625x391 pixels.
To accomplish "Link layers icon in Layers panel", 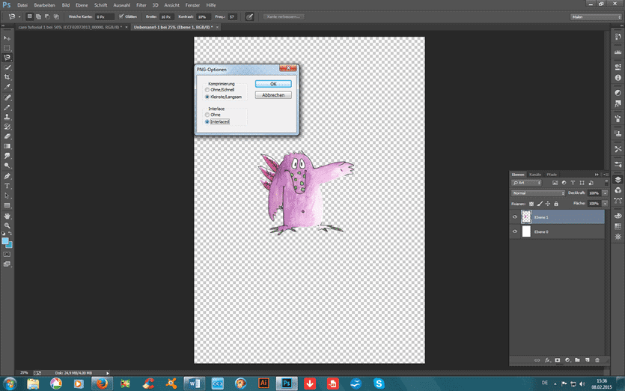I will tap(537, 360).
